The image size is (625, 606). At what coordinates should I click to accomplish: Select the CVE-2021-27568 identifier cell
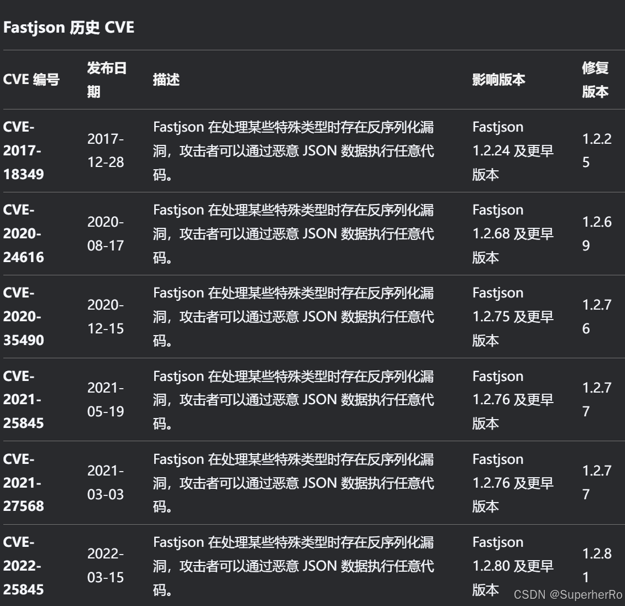click(x=23, y=482)
